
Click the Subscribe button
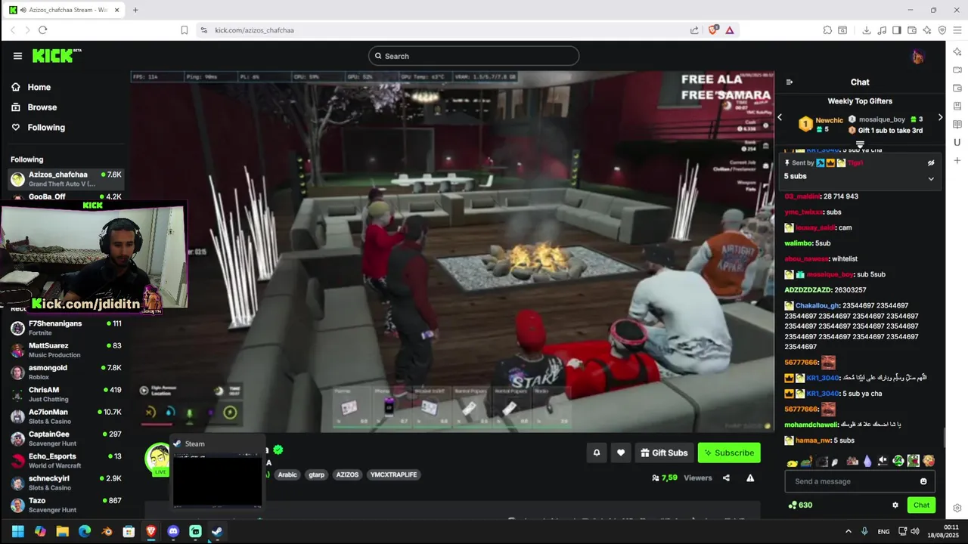729,453
